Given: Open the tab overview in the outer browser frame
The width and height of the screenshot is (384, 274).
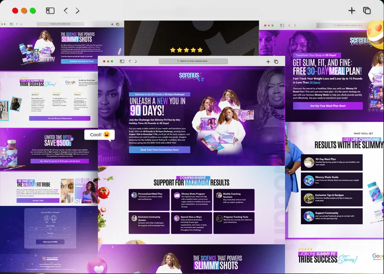Looking at the screenshot, I should coord(367,11).
